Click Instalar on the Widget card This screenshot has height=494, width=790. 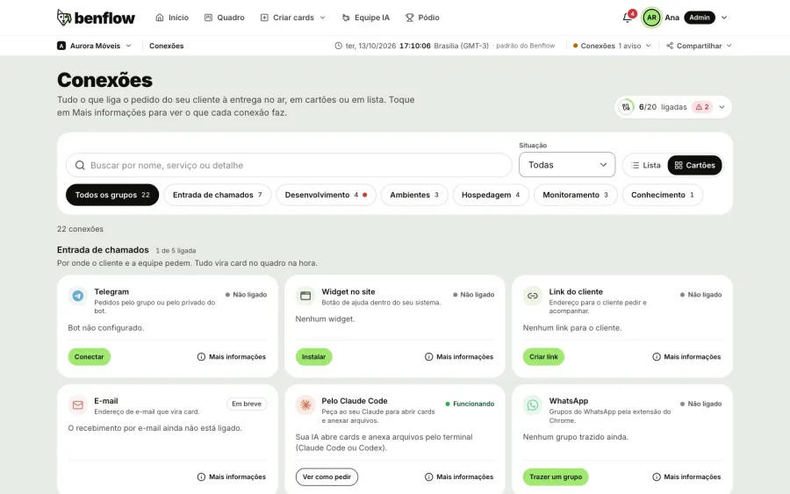pyautogui.click(x=314, y=356)
